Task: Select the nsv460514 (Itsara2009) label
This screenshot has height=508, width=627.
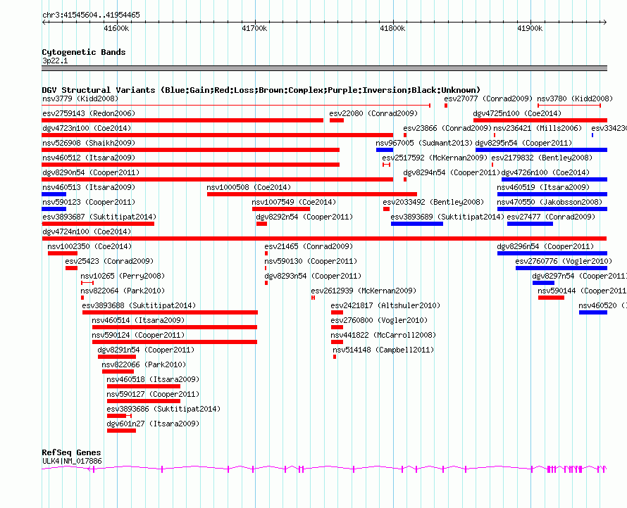Action: tap(138, 320)
